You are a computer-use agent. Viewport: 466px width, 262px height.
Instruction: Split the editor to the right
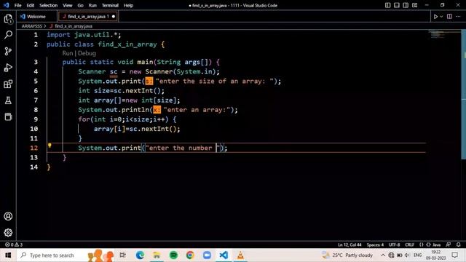click(x=449, y=17)
